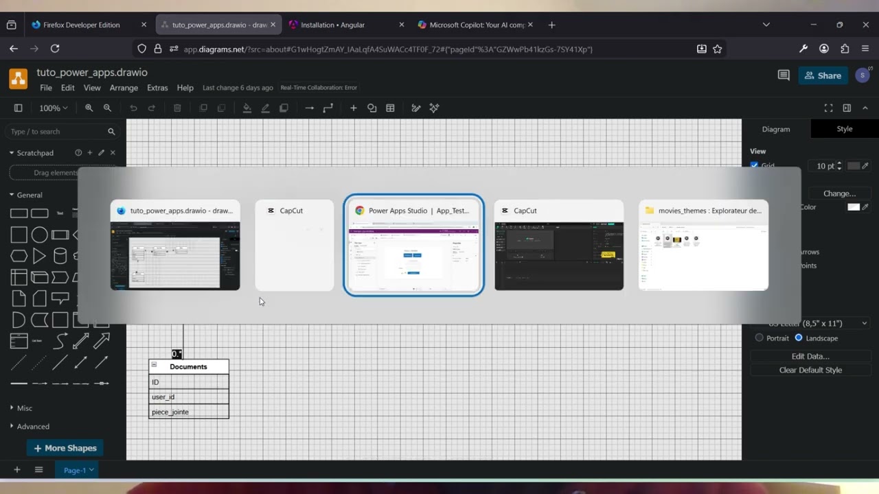Expand the Misc shapes section

[12, 408]
